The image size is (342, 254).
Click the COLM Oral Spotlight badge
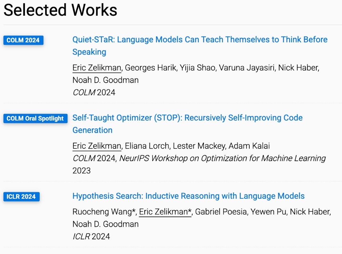pyautogui.click(x=35, y=118)
